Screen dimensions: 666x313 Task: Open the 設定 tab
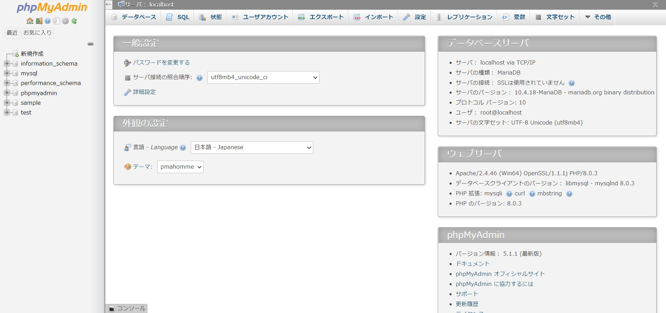414,17
